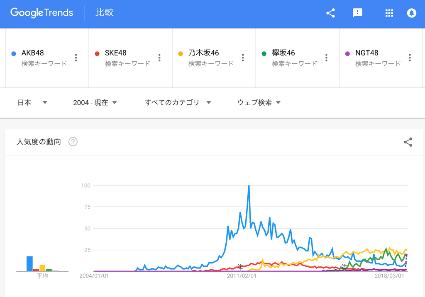Image resolution: width=425 pixels, height=297 pixels.
Task: Edit the SKE48 search term
Action: click(x=116, y=53)
